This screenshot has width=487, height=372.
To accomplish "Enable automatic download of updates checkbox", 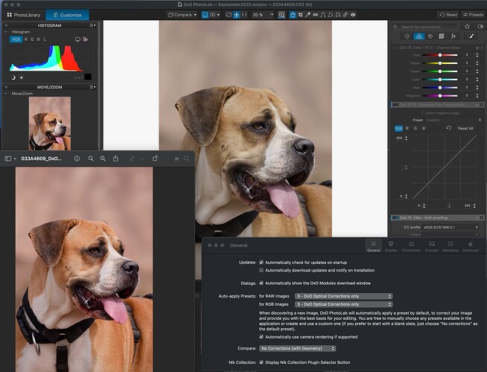I will click(x=261, y=271).
